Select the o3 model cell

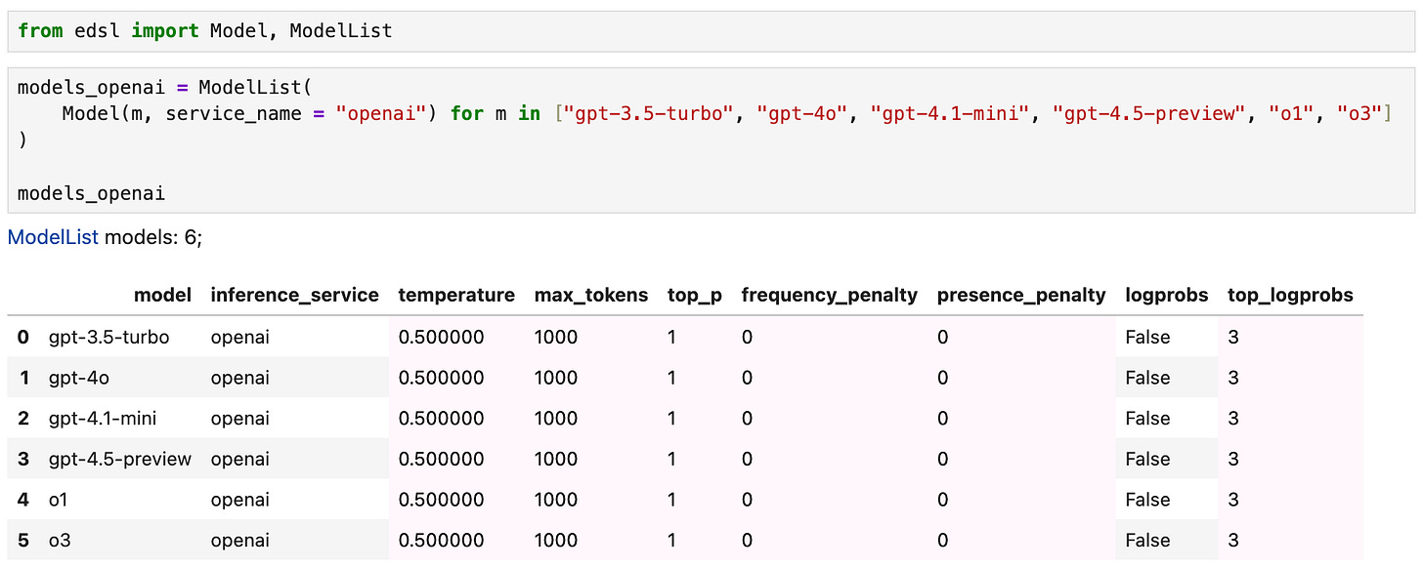pyautogui.click(x=58, y=540)
